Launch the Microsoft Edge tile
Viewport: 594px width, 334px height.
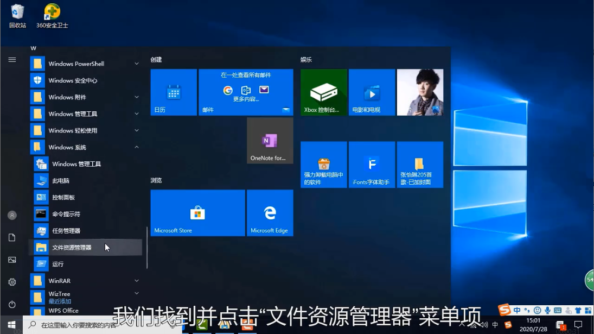(270, 213)
